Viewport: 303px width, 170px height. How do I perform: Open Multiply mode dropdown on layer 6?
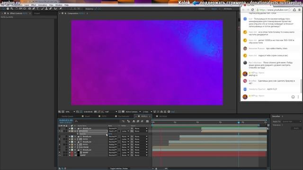click(x=113, y=144)
